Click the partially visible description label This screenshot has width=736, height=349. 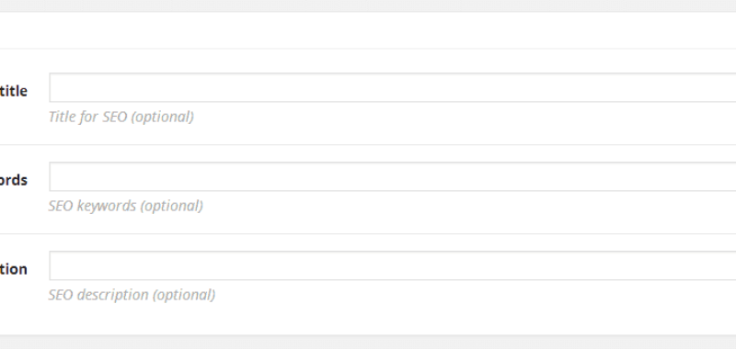pos(13,269)
